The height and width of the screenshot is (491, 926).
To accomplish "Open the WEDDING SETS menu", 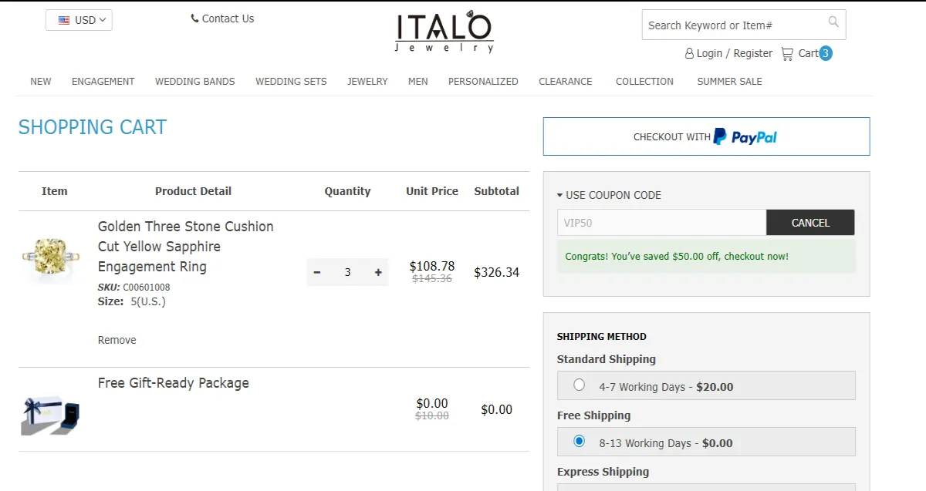I will [291, 81].
